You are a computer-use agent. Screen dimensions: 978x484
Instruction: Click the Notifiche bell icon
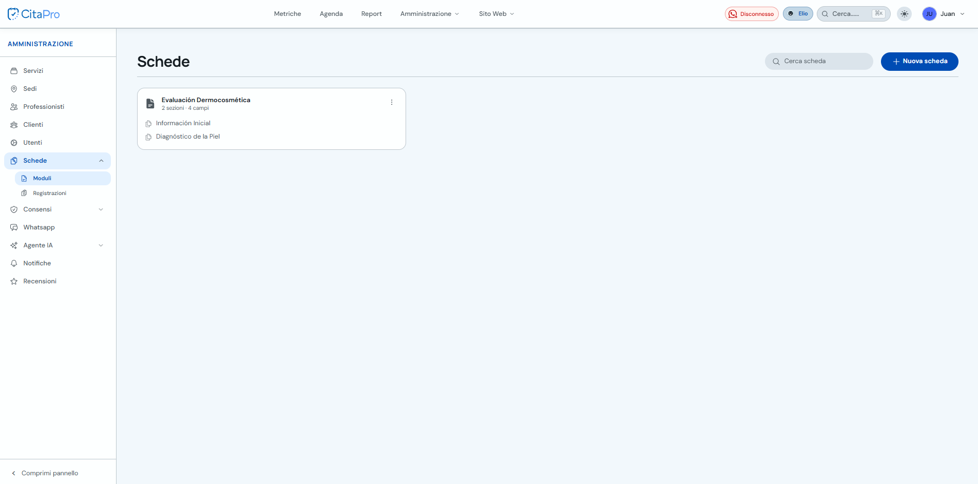[x=14, y=263]
